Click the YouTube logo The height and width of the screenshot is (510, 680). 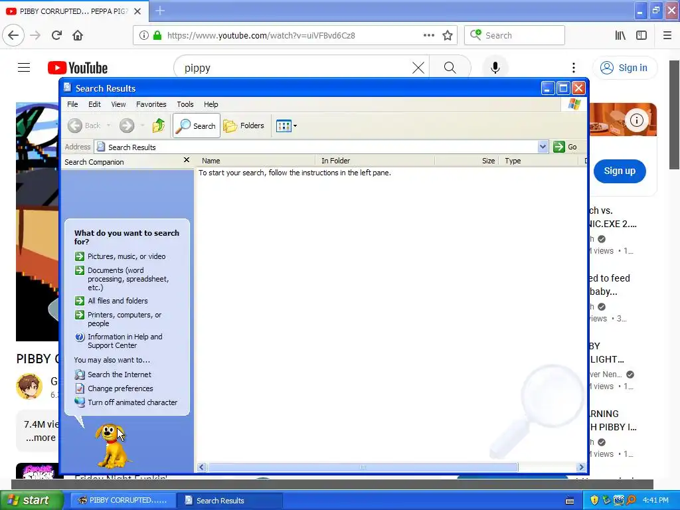pyautogui.click(x=78, y=68)
